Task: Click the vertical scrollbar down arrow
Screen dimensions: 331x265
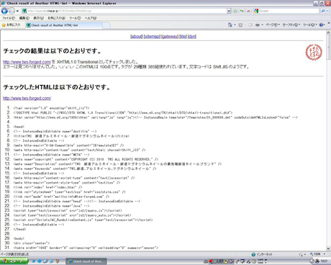Action: click(328, 248)
